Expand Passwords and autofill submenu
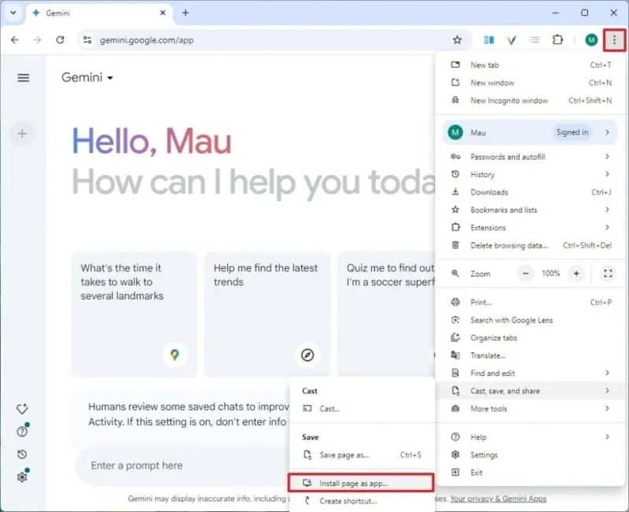The image size is (629, 512). 530,157
